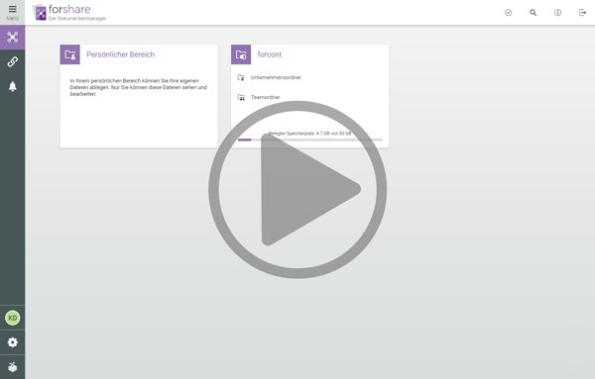Click the storage usage progress bar
Viewport: 595px width, 379px height.
point(310,140)
